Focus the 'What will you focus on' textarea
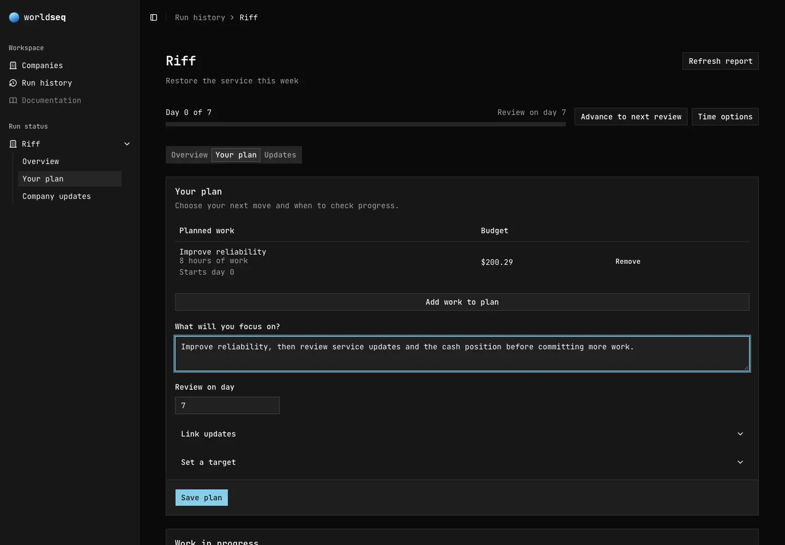Screen dimensions: 785x545 [x=462, y=354]
